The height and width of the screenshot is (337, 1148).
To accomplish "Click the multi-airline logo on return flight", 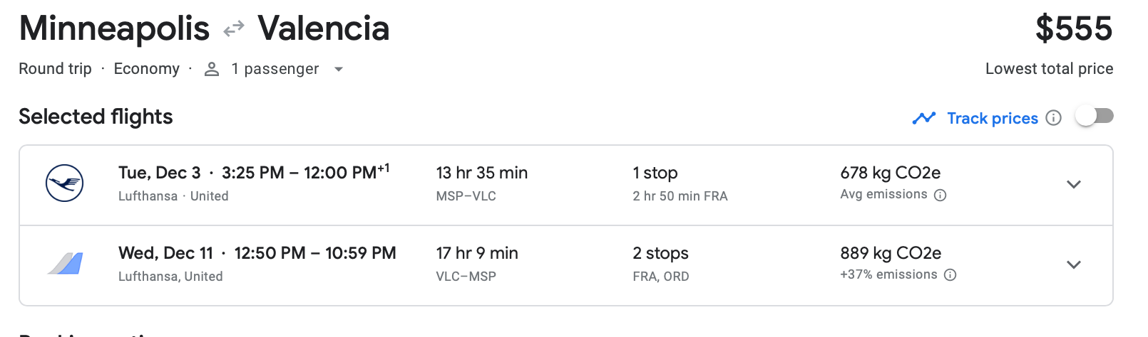I will (x=66, y=264).
